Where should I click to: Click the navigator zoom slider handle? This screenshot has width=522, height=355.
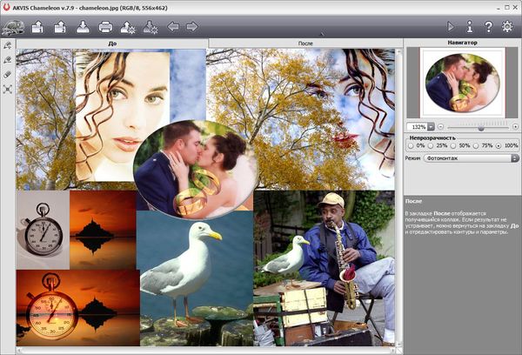coord(479,127)
